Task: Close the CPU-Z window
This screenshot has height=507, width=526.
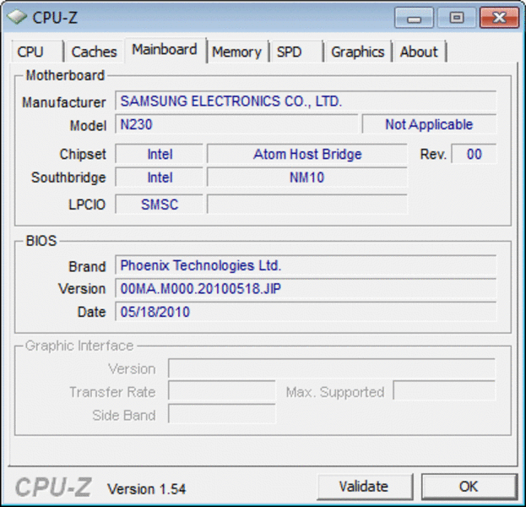Action: (499, 18)
